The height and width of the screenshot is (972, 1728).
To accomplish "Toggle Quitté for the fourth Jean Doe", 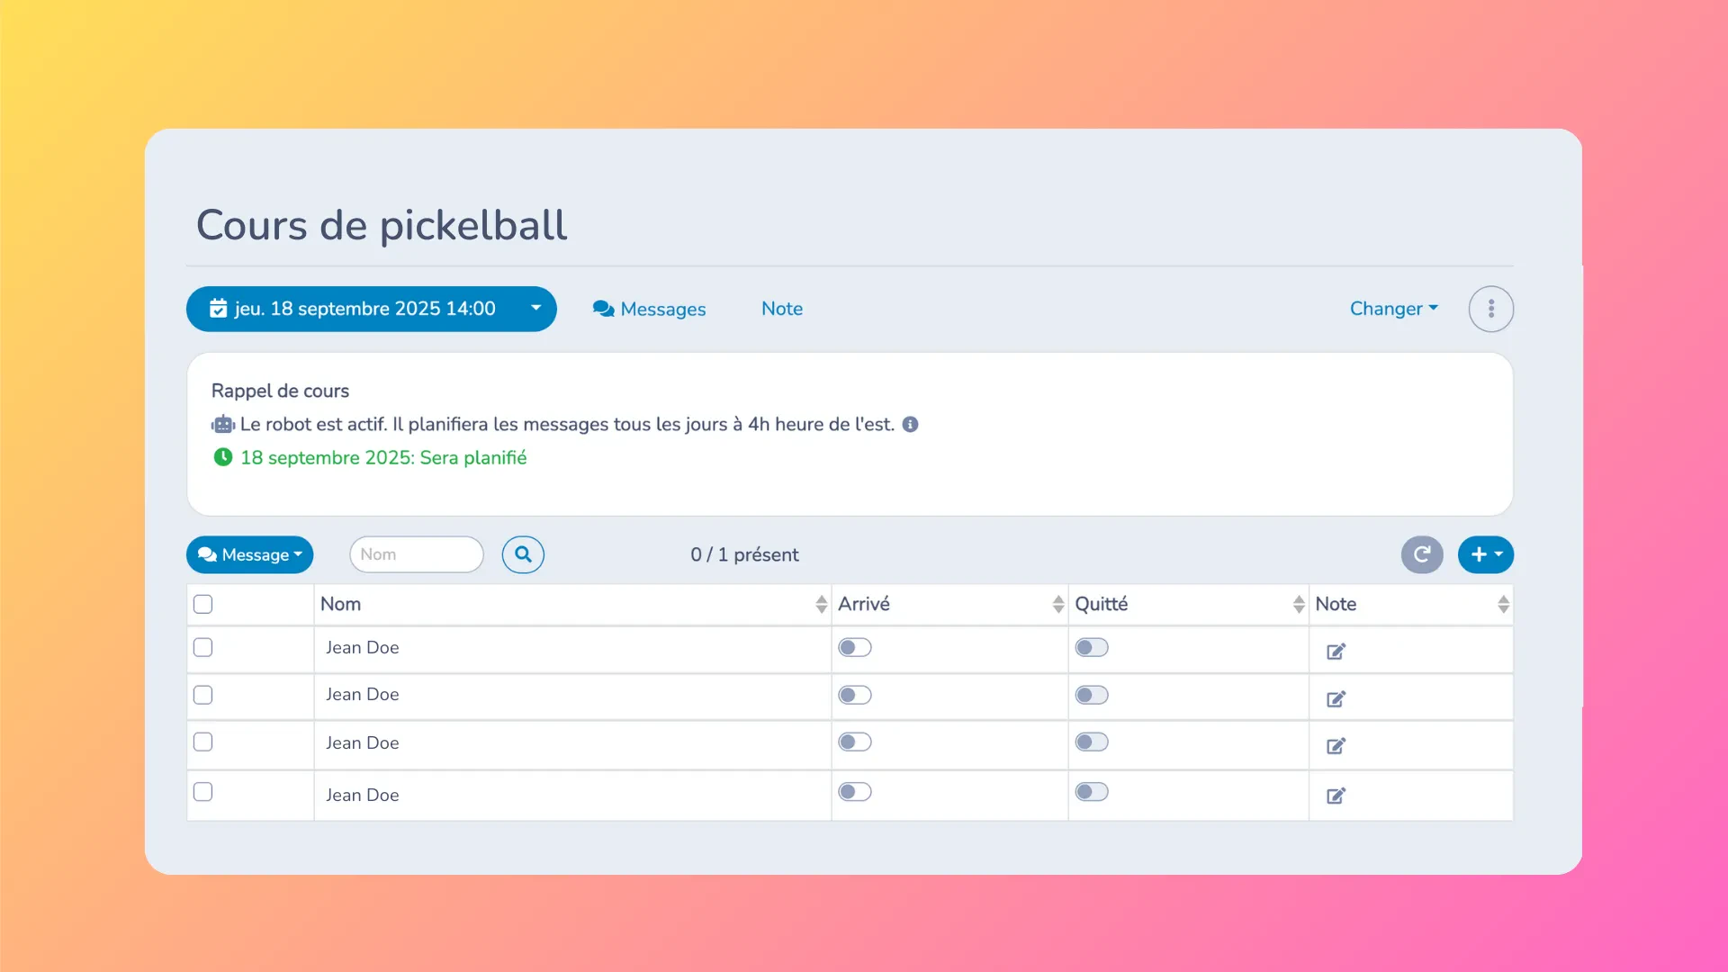I will pos(1092,792).
